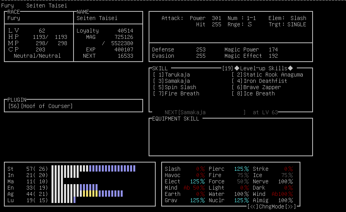Click the Ag agility stat bar
This screenshot has height=212, width=346.
point(87,194)
